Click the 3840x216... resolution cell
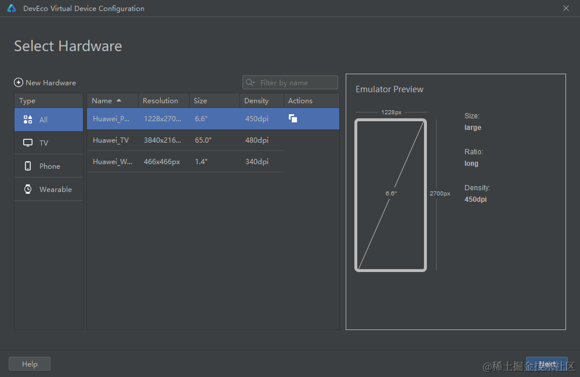 click(x=162, y=140)
